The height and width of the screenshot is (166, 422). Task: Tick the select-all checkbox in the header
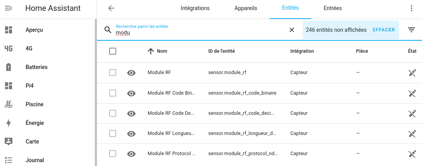pyautogui.click(x=113, y=51)
